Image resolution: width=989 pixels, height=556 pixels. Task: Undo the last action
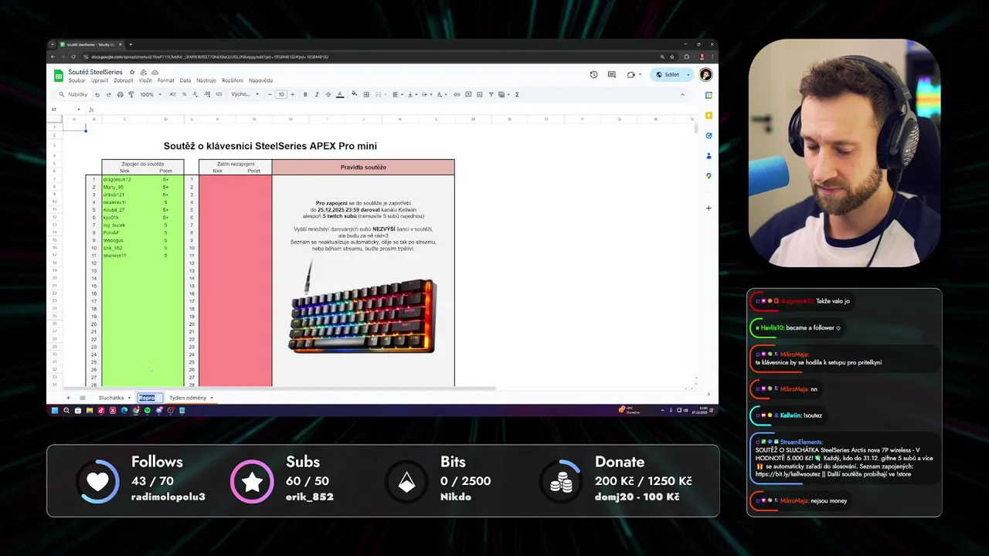97,94
